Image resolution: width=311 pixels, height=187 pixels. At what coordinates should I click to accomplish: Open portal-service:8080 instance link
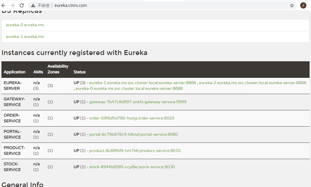[x=134, y=134]
